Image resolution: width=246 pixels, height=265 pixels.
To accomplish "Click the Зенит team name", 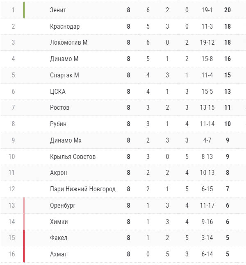I will click(x=58, y=10).
